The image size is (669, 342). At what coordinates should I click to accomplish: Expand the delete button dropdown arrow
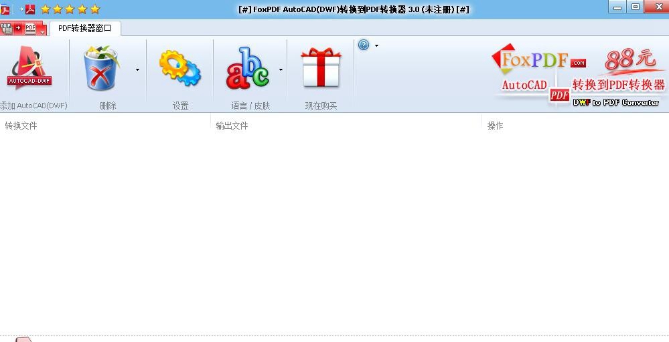pos(137,69)
